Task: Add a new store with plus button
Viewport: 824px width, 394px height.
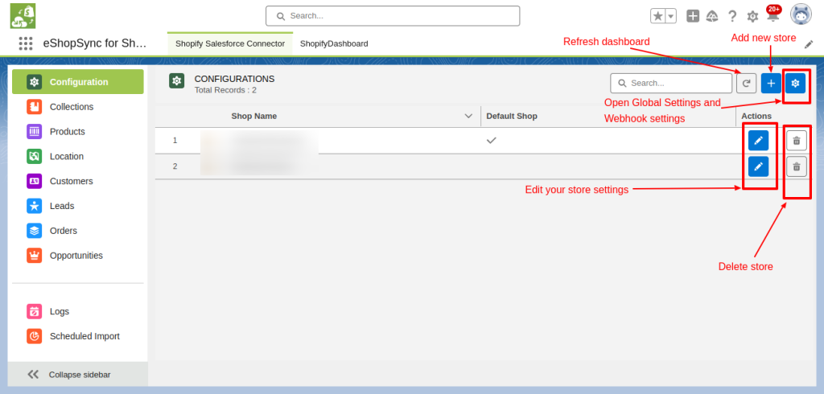Action: point(771,83)
